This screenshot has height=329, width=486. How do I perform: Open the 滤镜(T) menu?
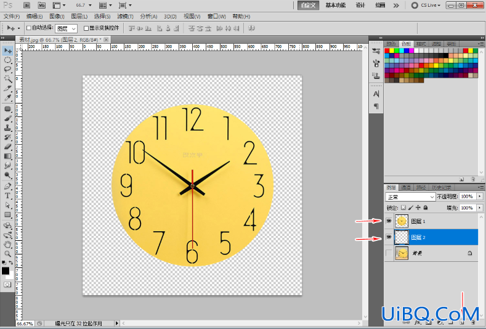(125, 17)
